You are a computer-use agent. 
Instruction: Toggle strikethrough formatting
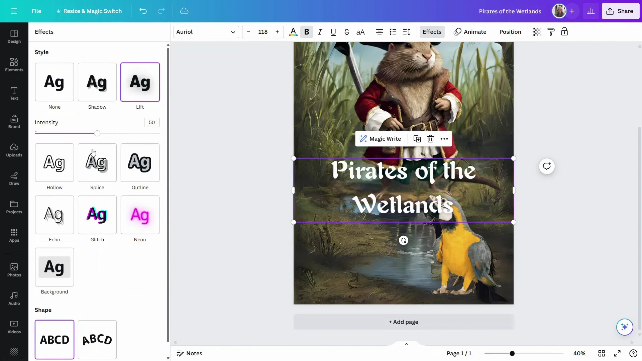347,32
